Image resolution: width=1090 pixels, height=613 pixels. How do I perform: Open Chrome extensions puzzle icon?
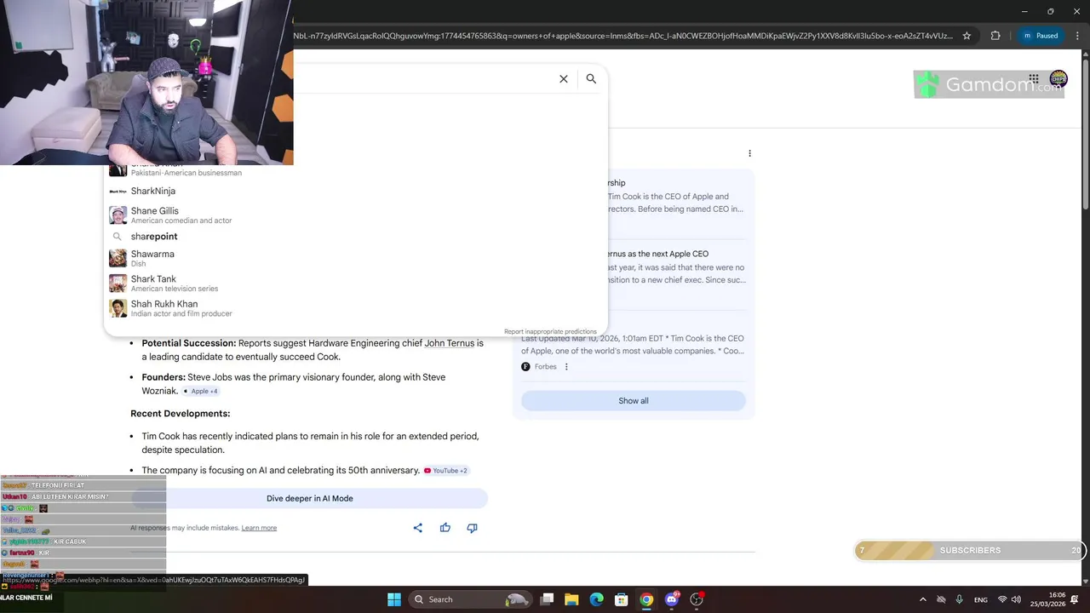(x=995, y=36)
